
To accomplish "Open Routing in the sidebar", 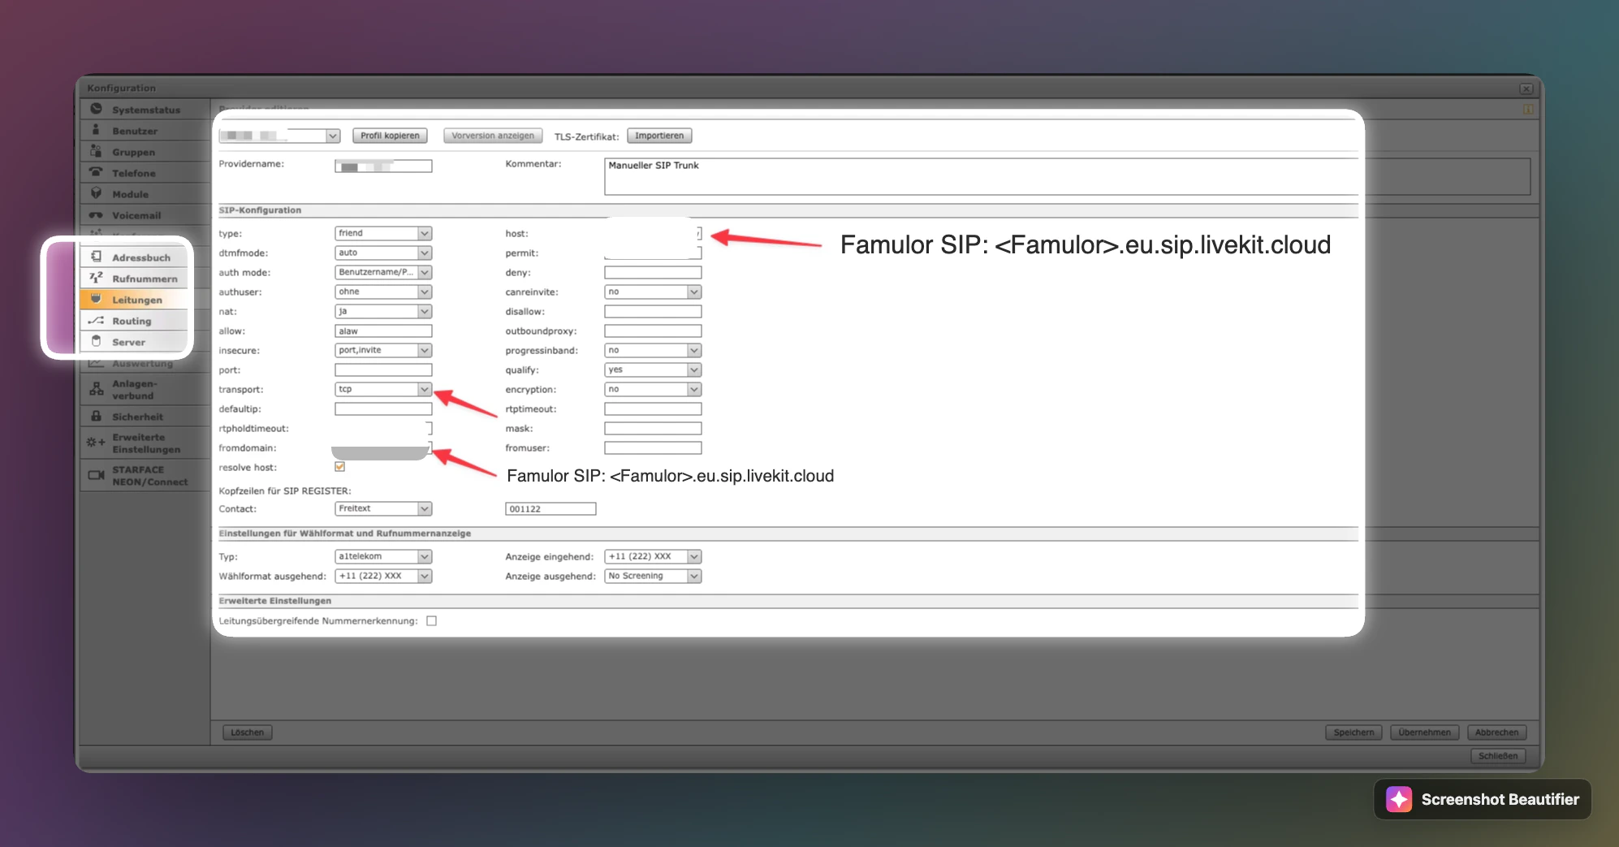I will click(x=135, y=321).
